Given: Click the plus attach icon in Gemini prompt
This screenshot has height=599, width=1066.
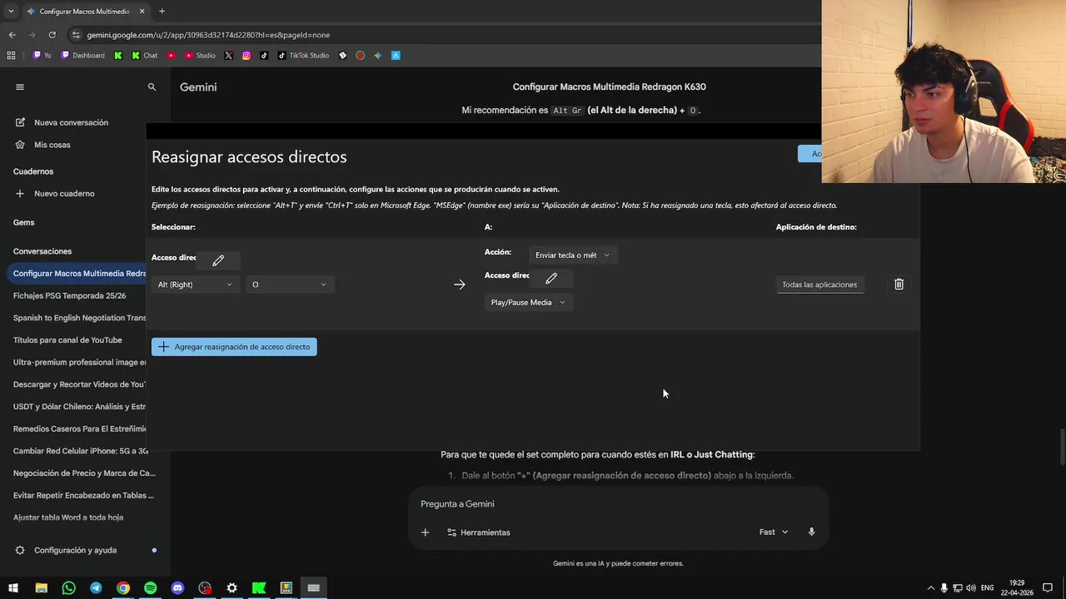Looking at the screenshot, I should [425, 532].
